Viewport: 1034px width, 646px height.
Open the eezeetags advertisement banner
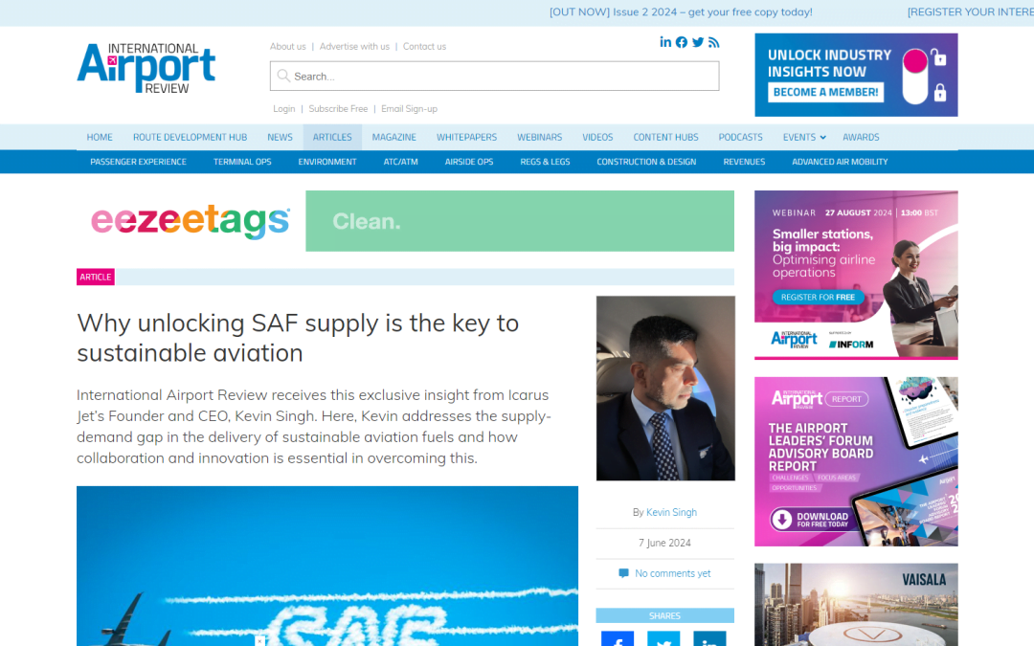pos(406,221)
